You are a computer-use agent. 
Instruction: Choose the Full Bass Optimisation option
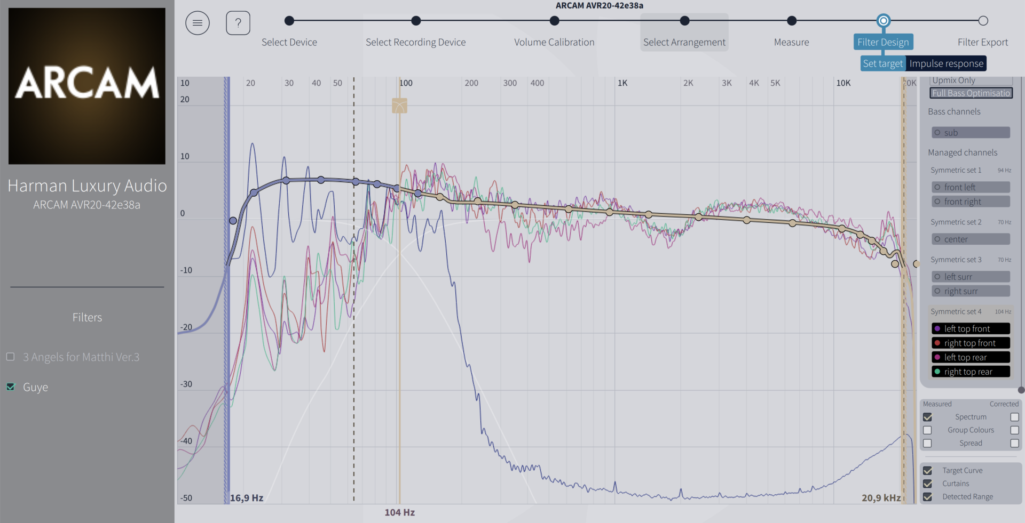click(x=971, y=93)
